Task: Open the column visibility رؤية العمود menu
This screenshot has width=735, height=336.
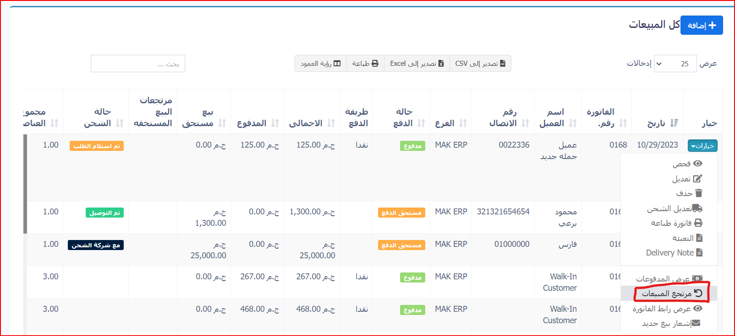Action: [x=321, y=64]
